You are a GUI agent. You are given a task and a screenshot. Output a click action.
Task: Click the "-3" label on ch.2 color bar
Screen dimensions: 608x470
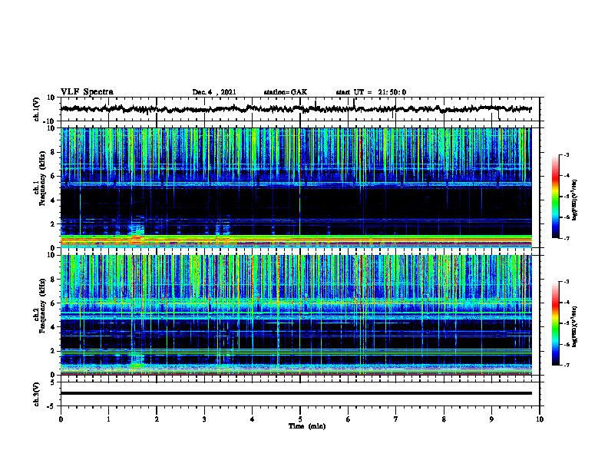pyautogui.click(x=567, y=282)
